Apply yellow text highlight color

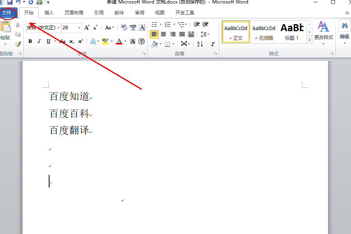tap(105, 41)
